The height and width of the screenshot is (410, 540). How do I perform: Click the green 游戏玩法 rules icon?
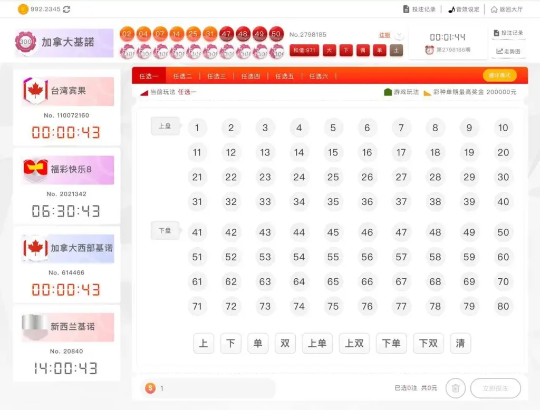(388, 92)
